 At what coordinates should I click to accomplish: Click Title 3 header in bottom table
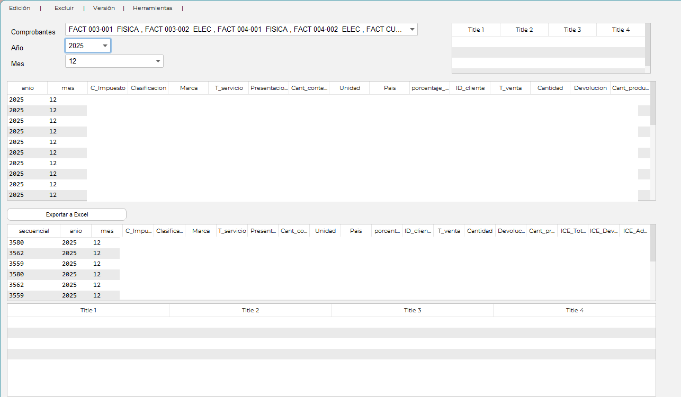[412, 310]
